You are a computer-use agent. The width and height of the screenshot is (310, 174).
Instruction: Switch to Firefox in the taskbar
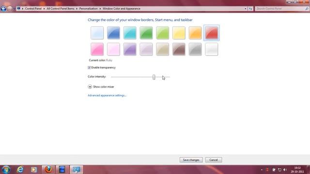tap(48, 170)
